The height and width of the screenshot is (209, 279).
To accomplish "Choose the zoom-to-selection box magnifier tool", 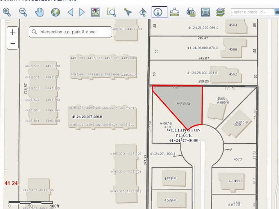I will [x=112, y=12].
